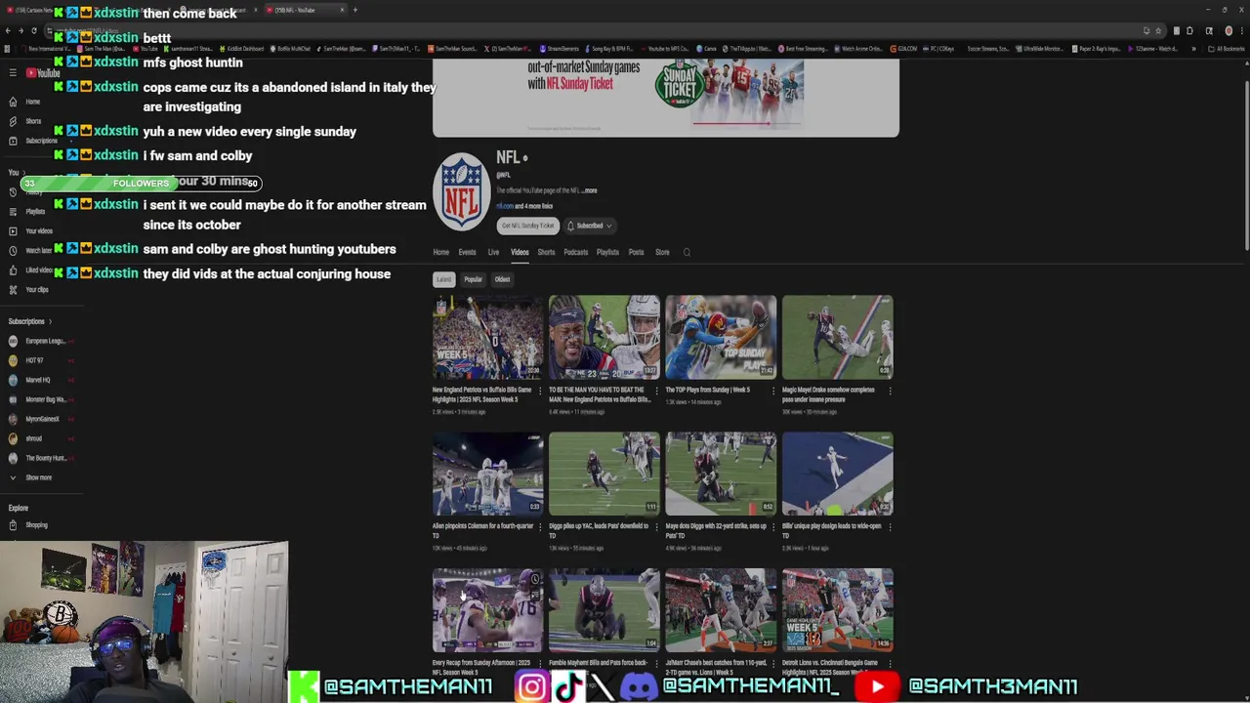Switch to the channel Shorts tab
This screenshot has height=703, width=1250.
[x=546, y=253]
